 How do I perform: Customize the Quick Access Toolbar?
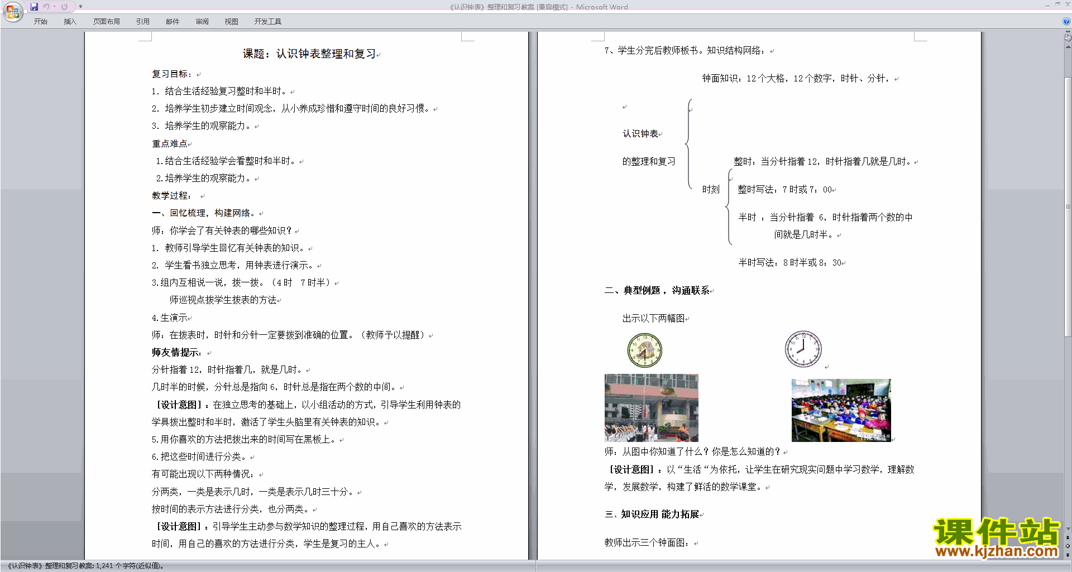point(80,7)
